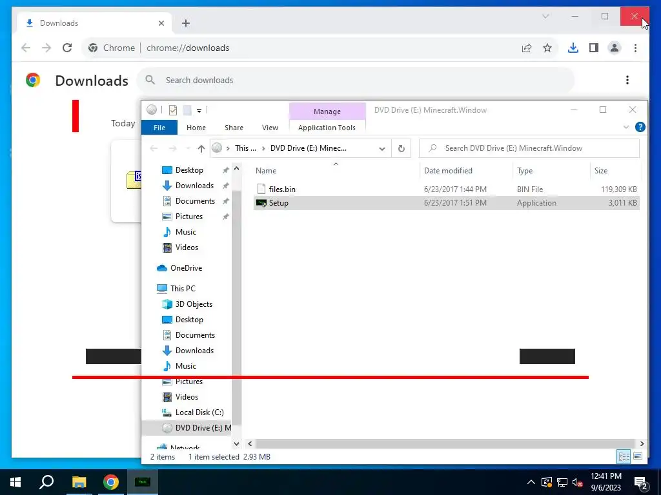Search DVD Drive (E:) Minecraft.Window field

pyautogui.click(x=529, y=148)
